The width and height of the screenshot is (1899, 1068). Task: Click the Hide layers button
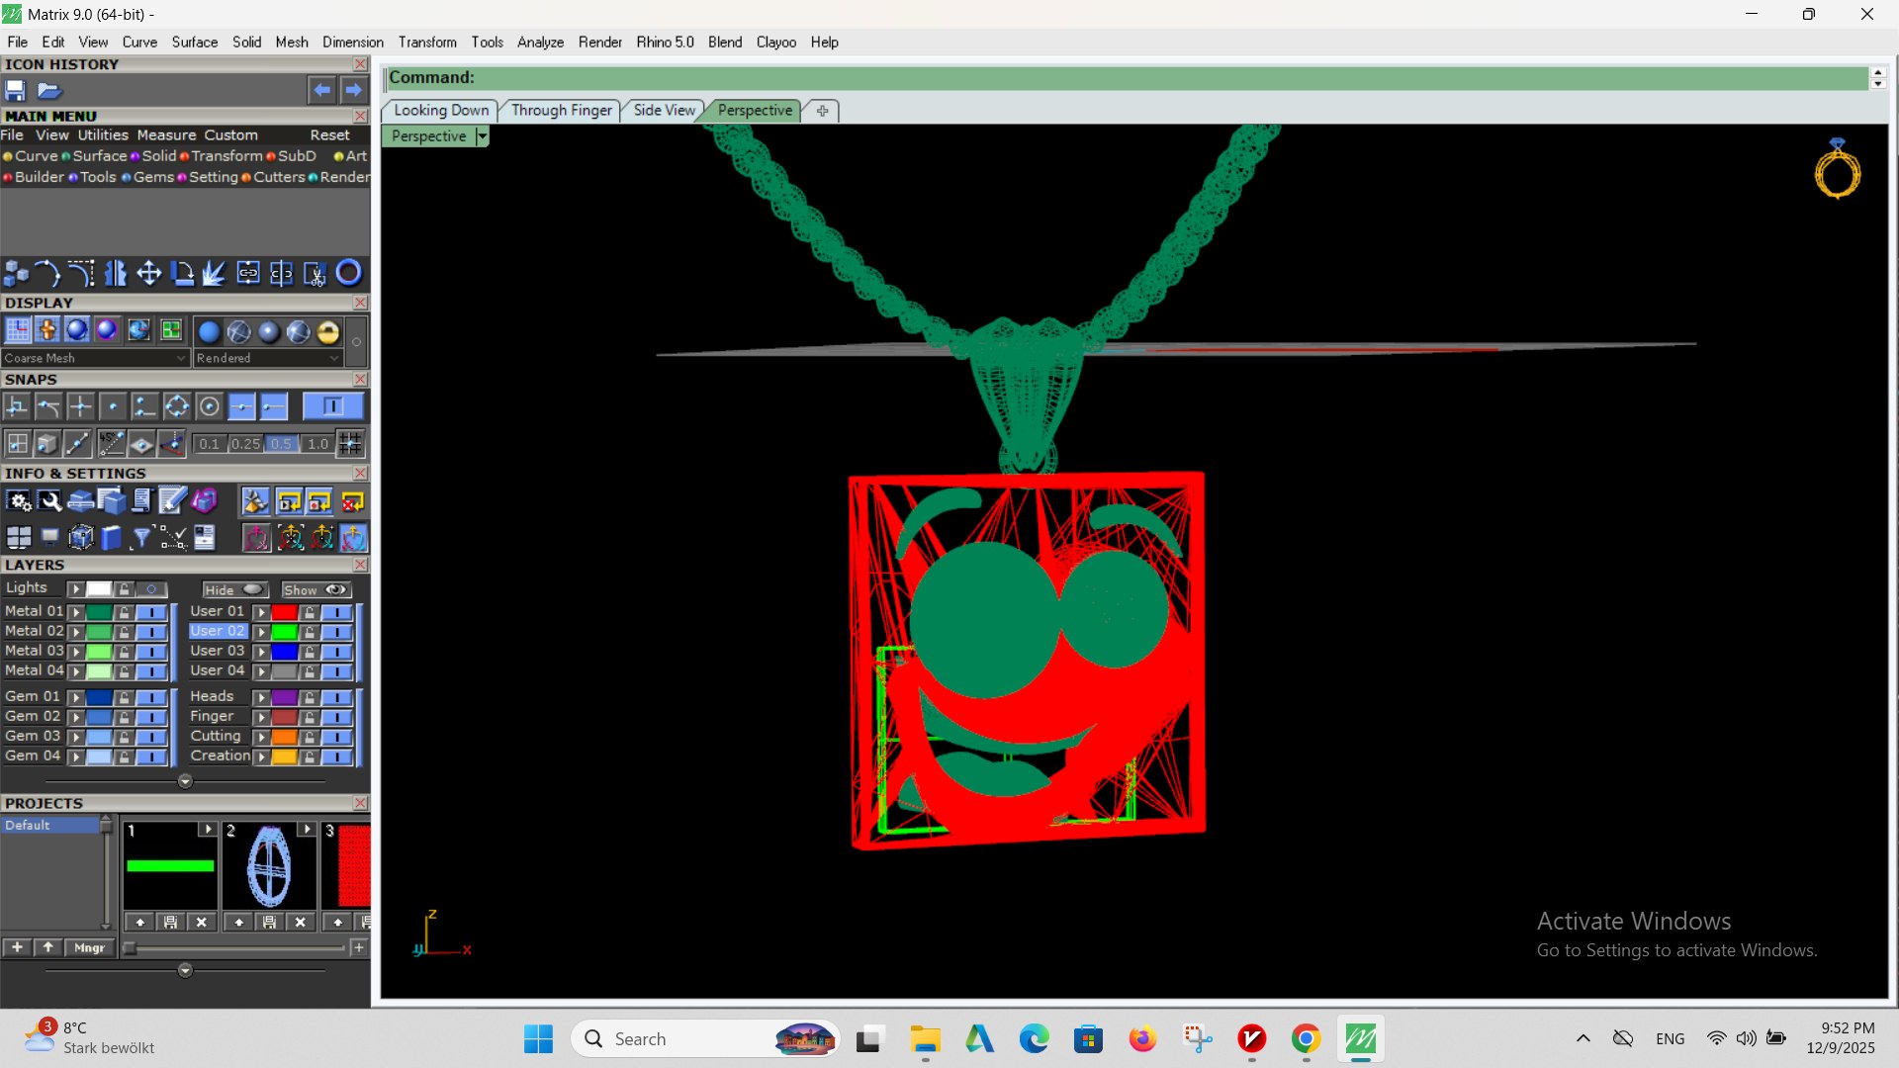pyautogui.click(x=235, y=590)
